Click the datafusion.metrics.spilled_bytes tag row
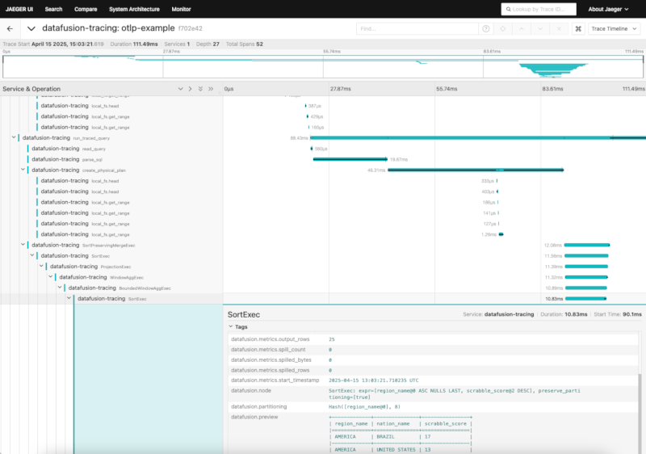646x454 pixels. point(433,360)
